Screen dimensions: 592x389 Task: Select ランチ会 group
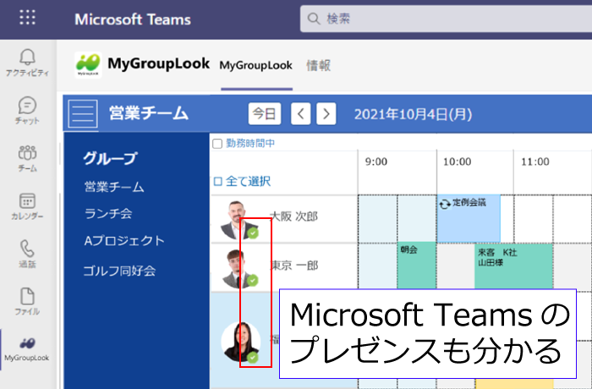(108, 213)
